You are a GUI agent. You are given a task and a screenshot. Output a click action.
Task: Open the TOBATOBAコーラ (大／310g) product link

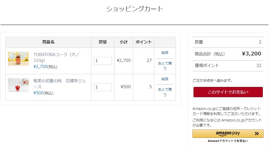[x=56, y=57]
